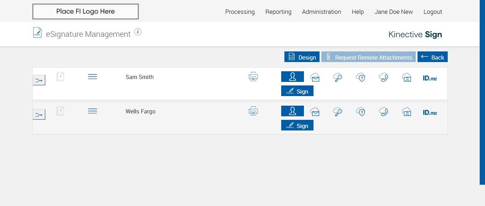Expand the hamburger menu for Wells Fargo

92,111
